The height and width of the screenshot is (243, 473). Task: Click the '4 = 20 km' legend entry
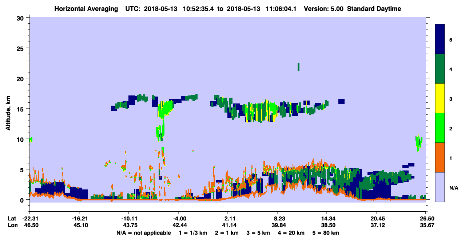pyautogui.click(x=291, y=233)
